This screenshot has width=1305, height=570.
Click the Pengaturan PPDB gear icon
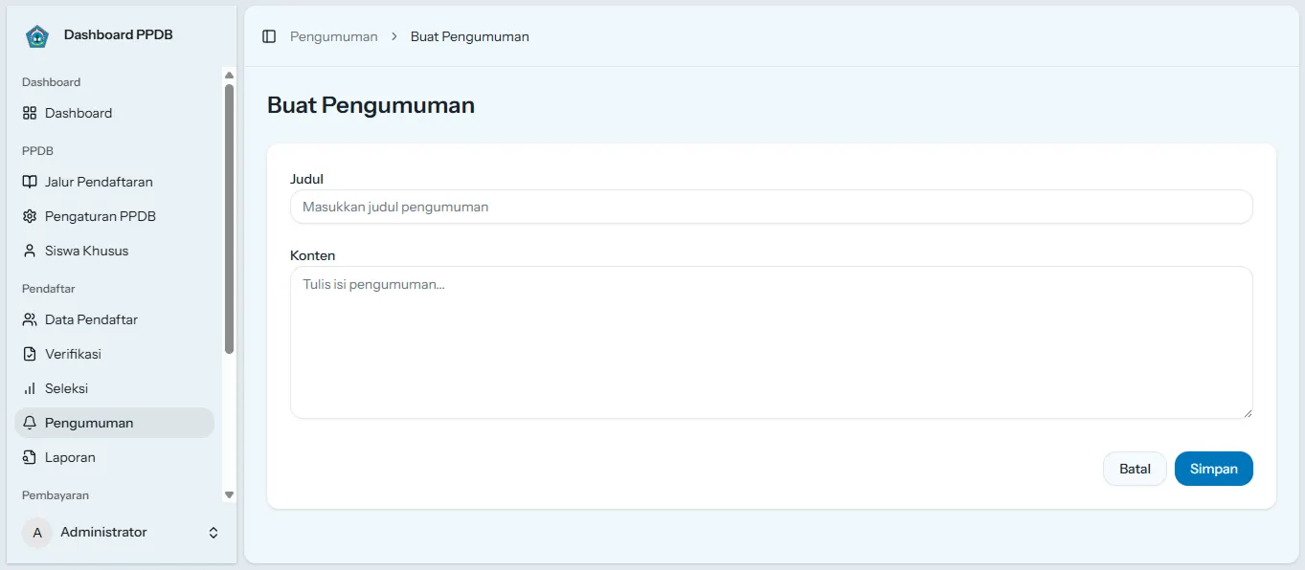(30, 216)
